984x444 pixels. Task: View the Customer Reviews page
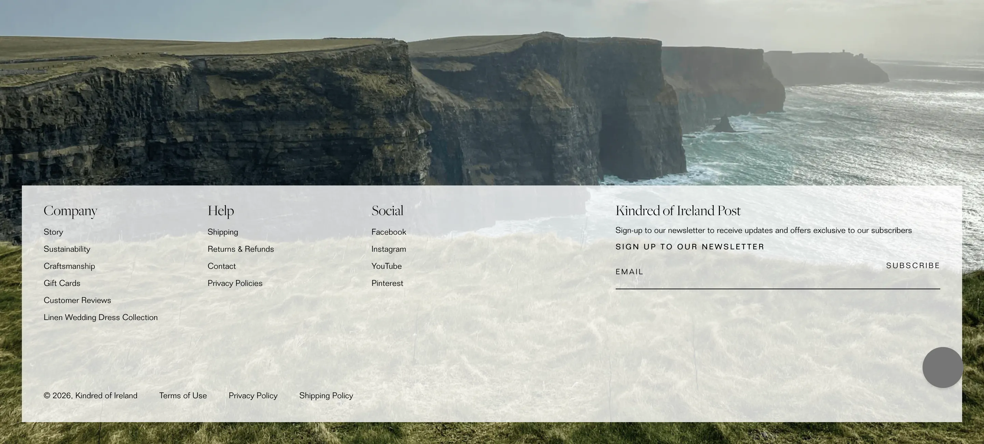pyautogui.click(x=77, y=301)
